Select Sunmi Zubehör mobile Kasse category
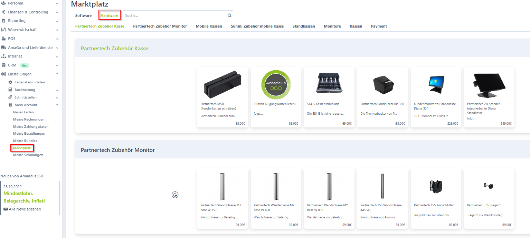Screen dimensions: 530x238 point(257,26)
